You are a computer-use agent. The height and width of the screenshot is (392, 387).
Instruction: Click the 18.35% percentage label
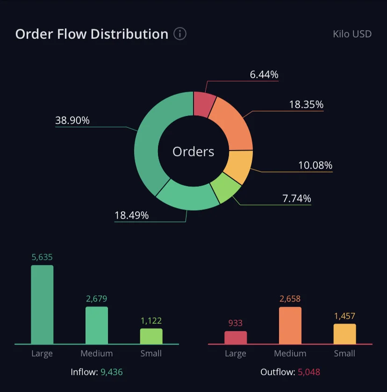pos(306,104)
